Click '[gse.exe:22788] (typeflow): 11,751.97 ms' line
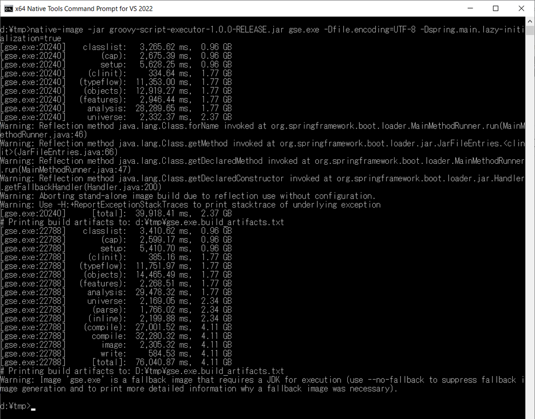Screen dimensions: 535x419 click(x=116, y=266)
